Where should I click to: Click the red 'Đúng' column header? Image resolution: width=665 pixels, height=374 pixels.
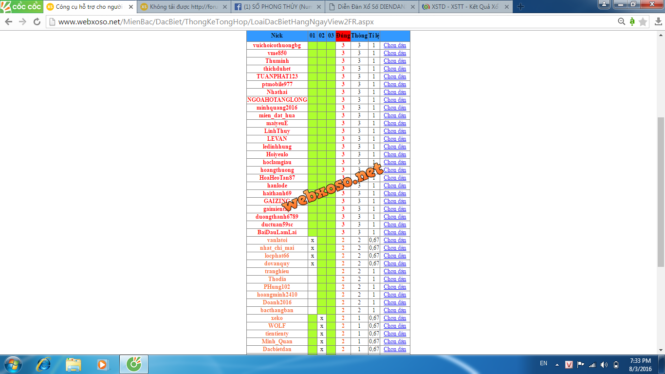tap(343, 36)
